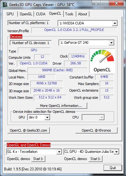Click the GPU Caps Viewer title bar icon

point(5,5)
